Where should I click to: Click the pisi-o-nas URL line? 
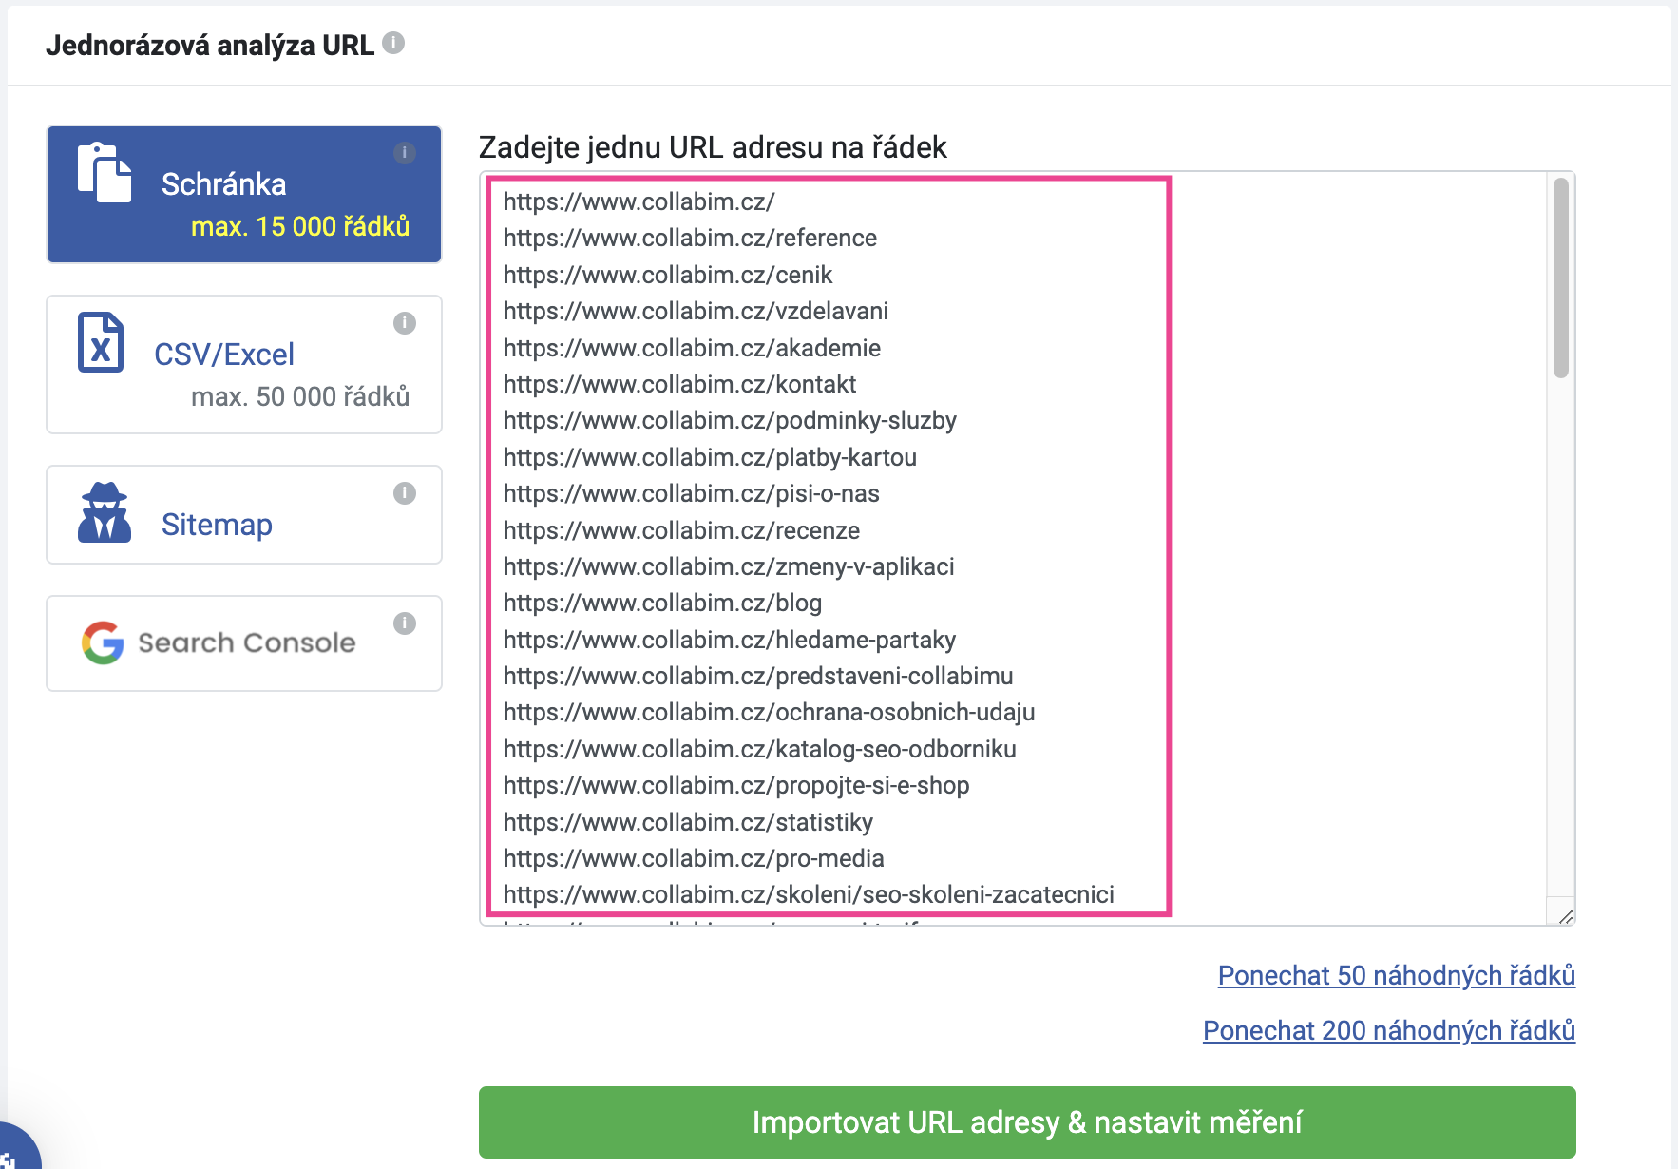(691, 493)
